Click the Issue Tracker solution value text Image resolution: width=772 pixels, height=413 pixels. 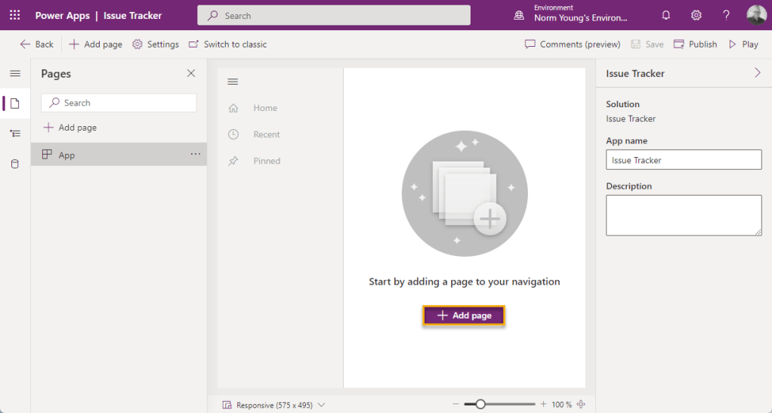point(631,119)
